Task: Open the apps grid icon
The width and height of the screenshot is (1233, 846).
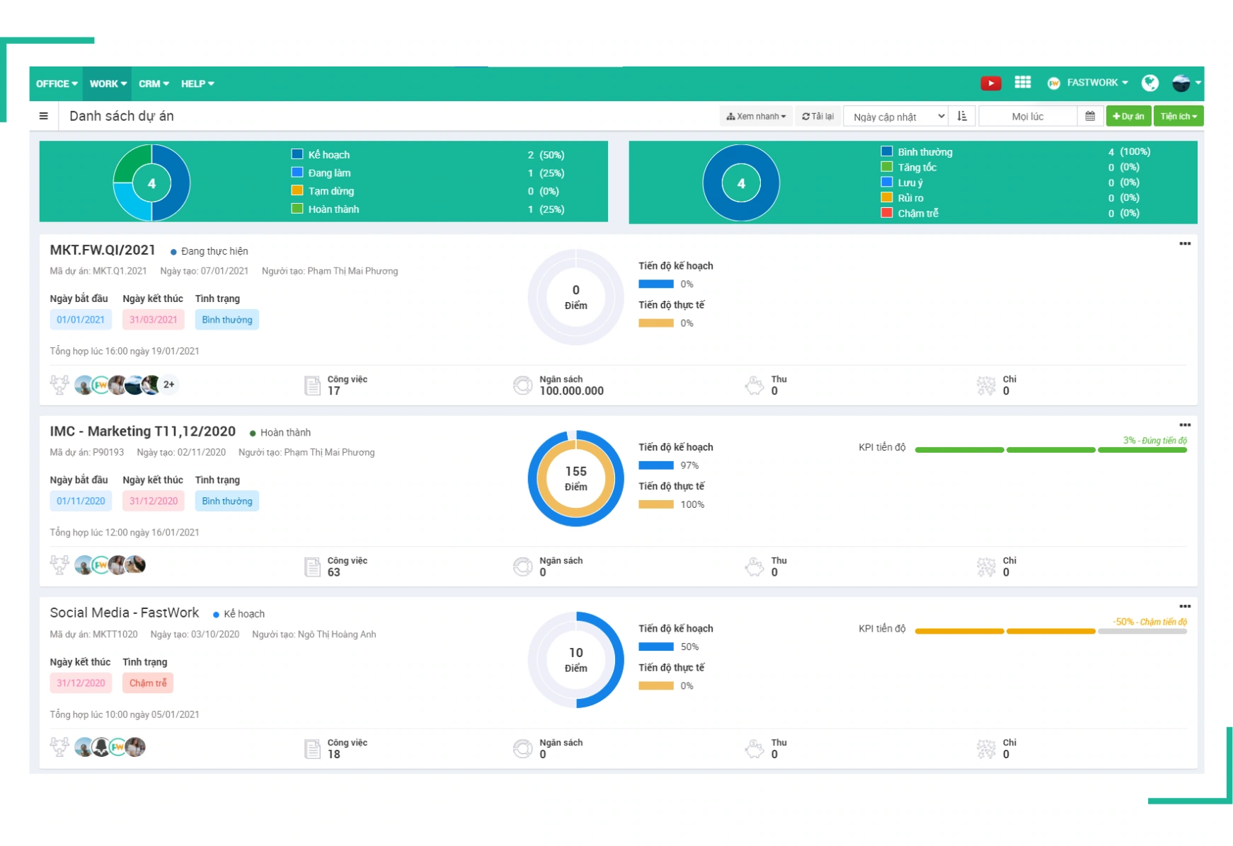Action: (1022, 83)
